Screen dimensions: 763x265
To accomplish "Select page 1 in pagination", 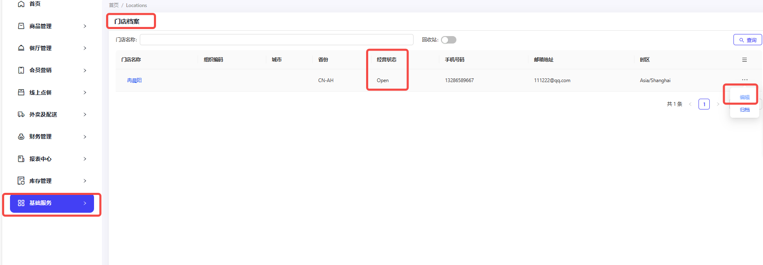I will (x=704, y=104).
